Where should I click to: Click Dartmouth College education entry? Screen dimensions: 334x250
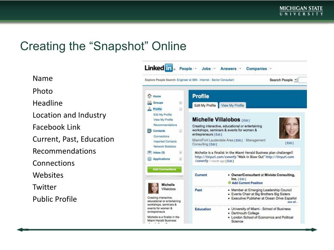(x=245, y=213)
